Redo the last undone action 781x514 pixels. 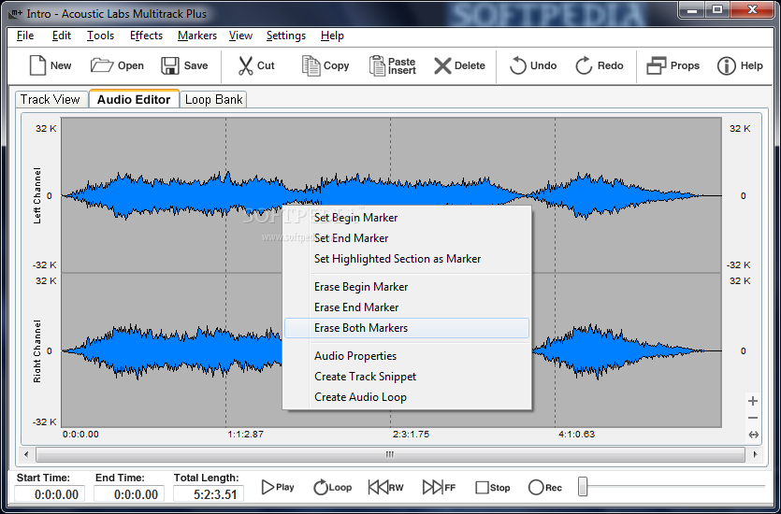tap(600, 65)
